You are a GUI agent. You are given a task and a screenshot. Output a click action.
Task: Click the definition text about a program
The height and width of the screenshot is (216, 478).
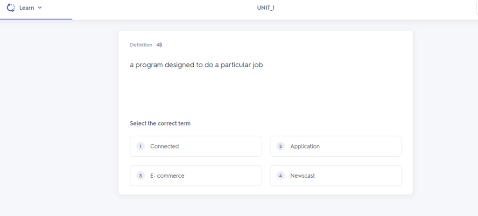(x=197, y=65)
